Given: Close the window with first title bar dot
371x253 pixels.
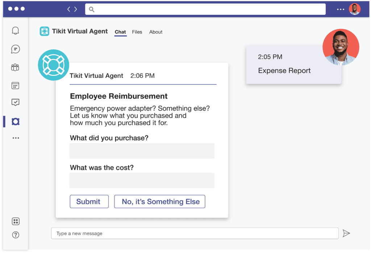Looking at the screenshot, I should tap(10, 9).
